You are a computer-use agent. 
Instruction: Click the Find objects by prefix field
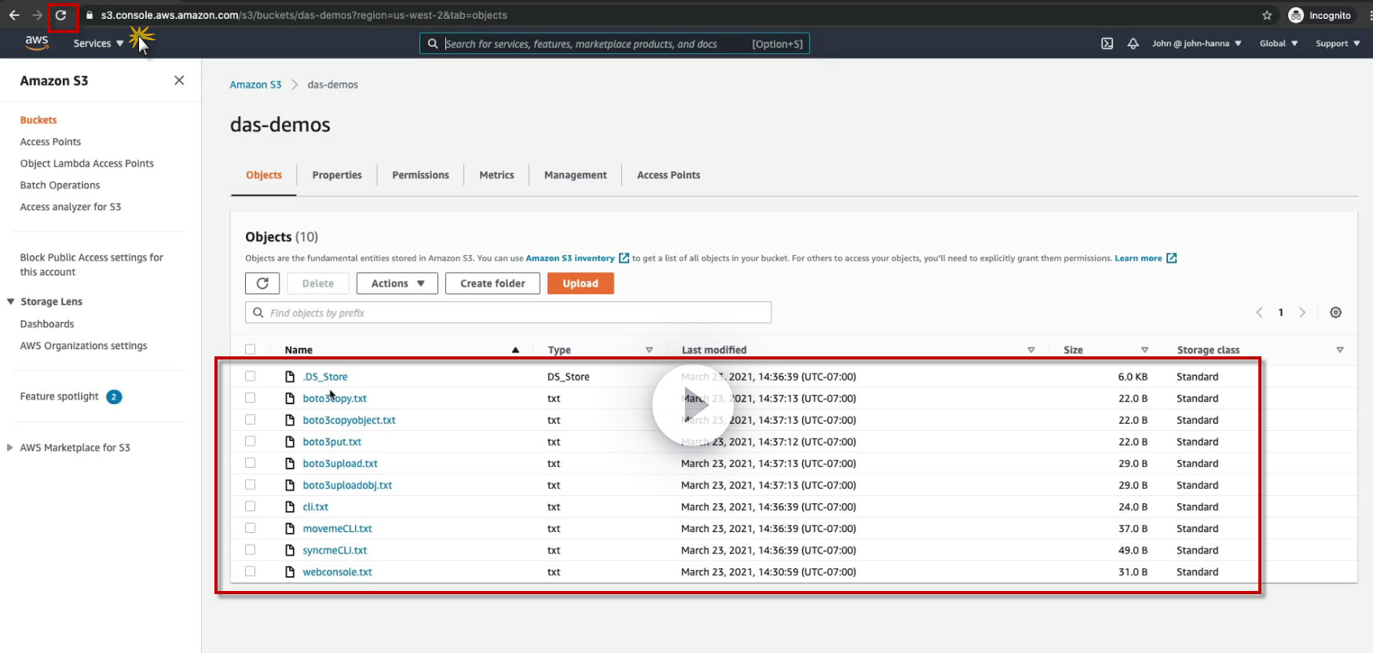pyautogui.click(x=508, y=312)
